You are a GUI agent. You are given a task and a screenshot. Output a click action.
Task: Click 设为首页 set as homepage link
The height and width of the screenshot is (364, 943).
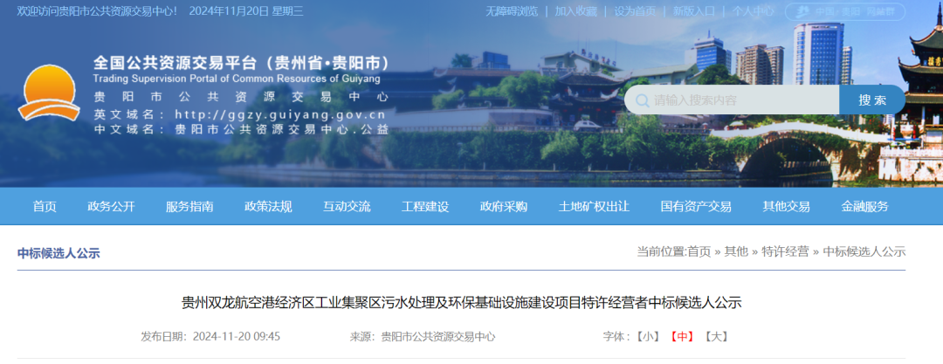635,10
